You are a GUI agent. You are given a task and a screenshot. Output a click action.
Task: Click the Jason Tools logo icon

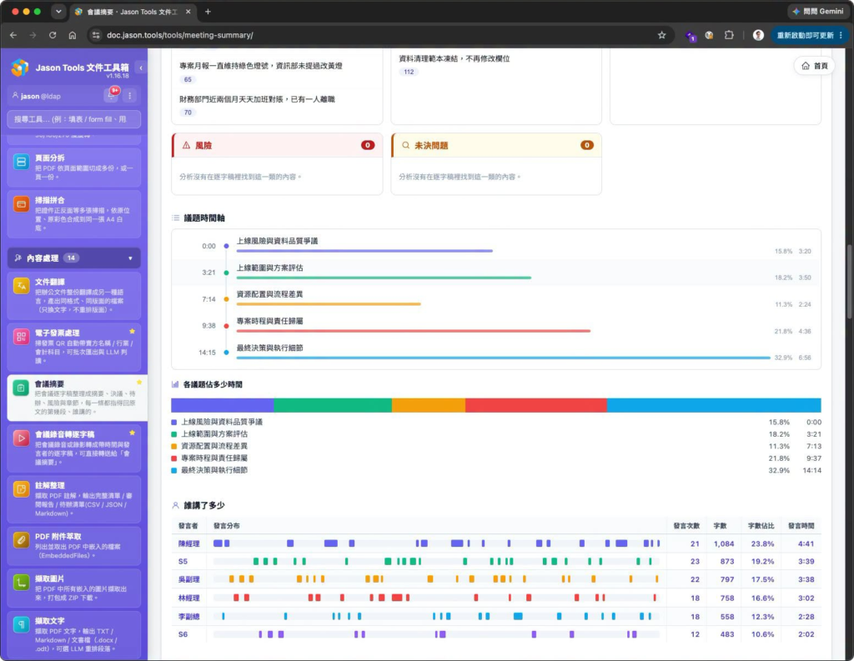(20, 68)
